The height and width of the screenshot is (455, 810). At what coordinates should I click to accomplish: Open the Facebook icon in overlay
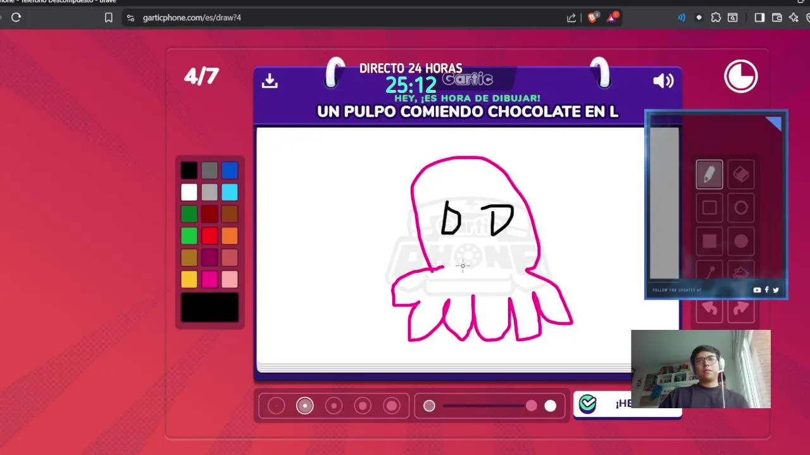coord(766,290)
